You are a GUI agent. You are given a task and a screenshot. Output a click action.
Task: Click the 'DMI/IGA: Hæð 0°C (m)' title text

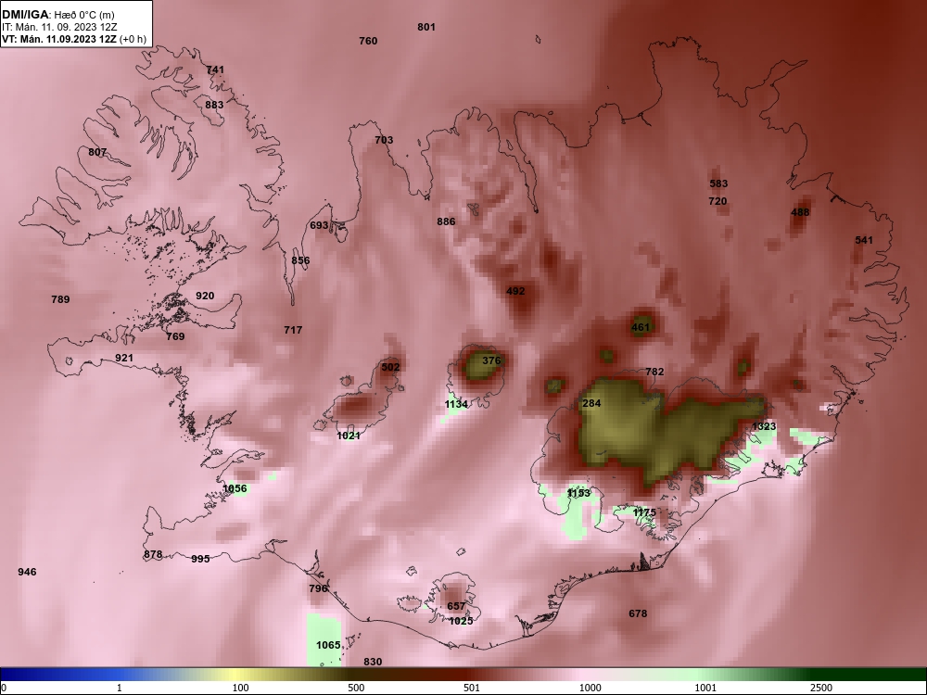[57, 15]
